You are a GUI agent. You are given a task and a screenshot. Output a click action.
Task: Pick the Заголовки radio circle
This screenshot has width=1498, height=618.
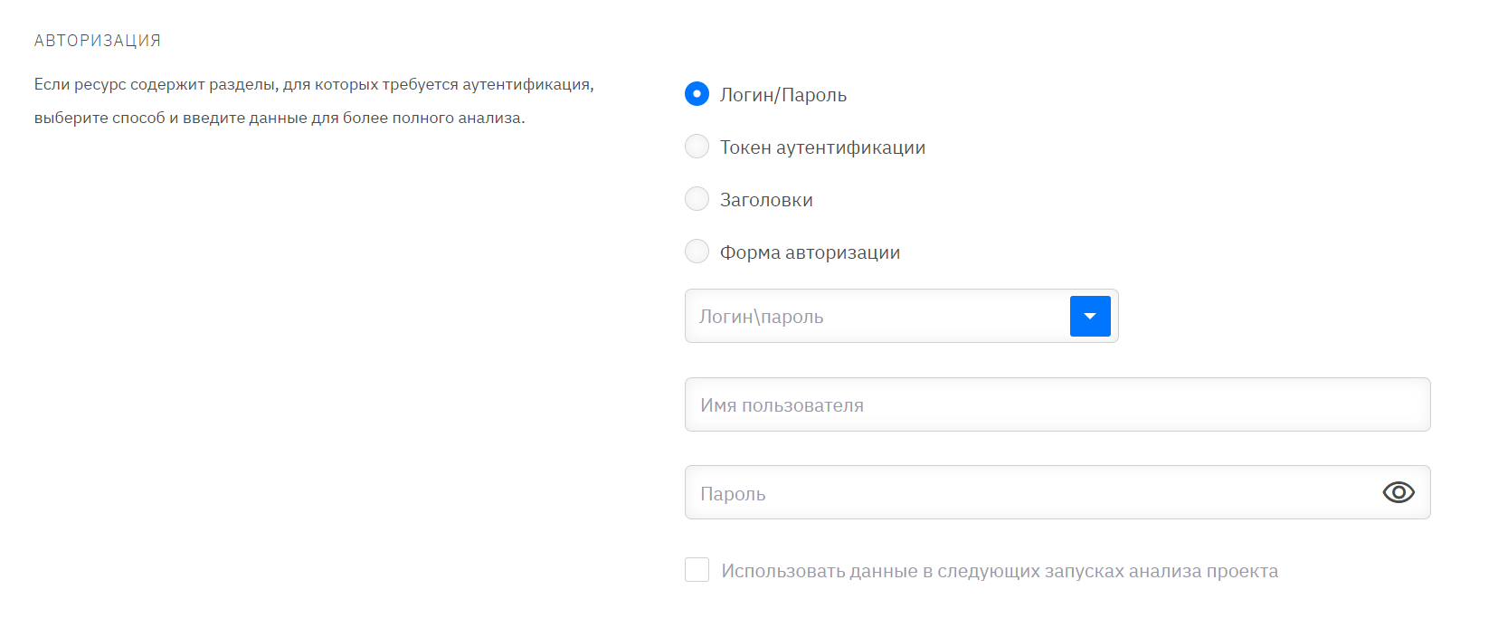point(697,199)
